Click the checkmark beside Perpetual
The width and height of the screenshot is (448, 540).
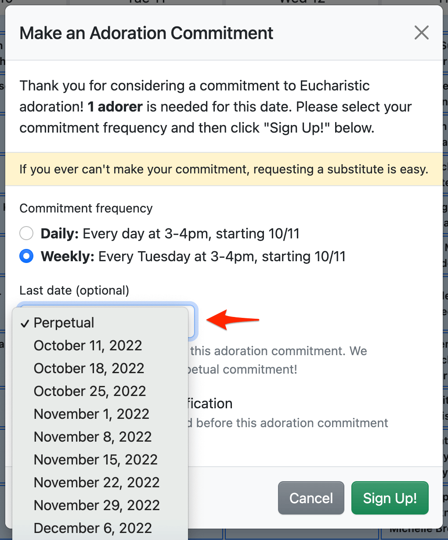(25, 324)
